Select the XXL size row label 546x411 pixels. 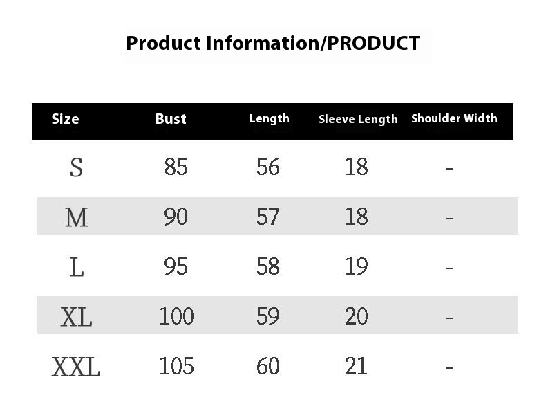(x=76, y=367)
